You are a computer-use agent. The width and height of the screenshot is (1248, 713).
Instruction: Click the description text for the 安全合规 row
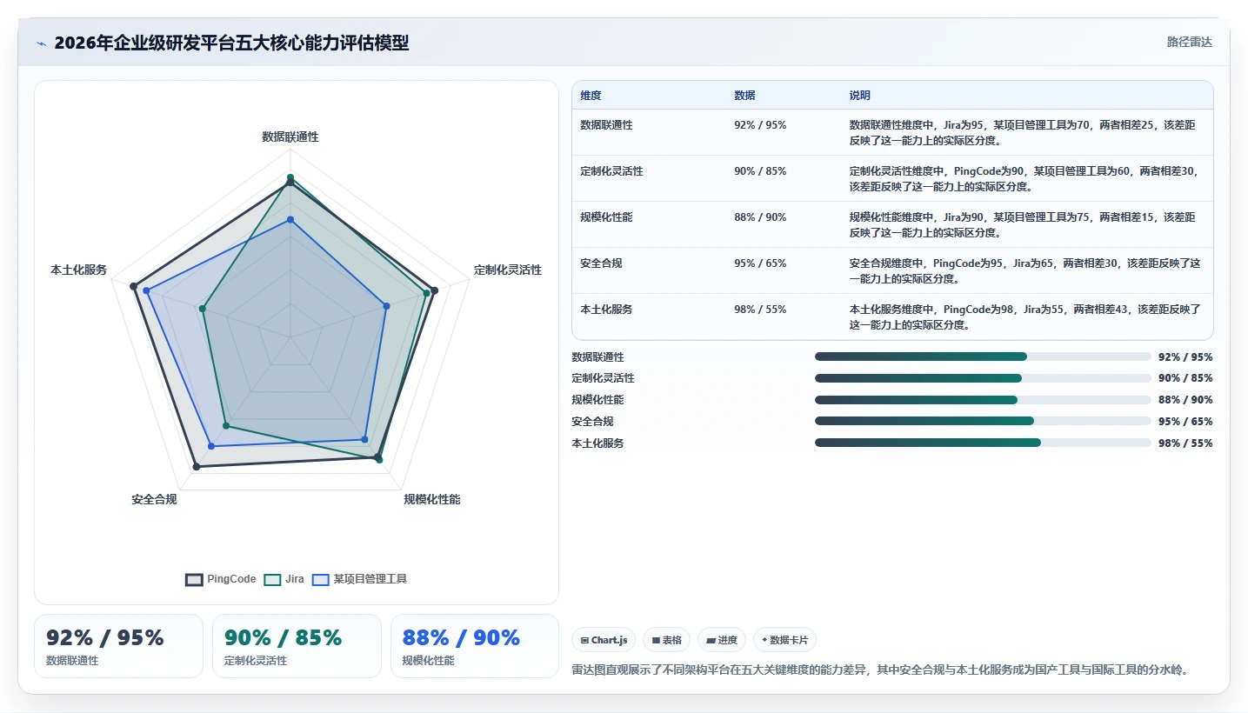pos(1025,270)
